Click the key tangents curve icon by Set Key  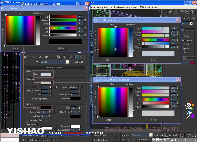click(133, 140)
